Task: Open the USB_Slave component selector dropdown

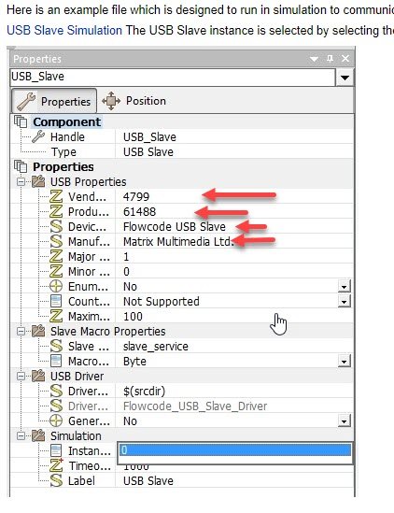Action: pyautogui.click(x=345, y=78)
